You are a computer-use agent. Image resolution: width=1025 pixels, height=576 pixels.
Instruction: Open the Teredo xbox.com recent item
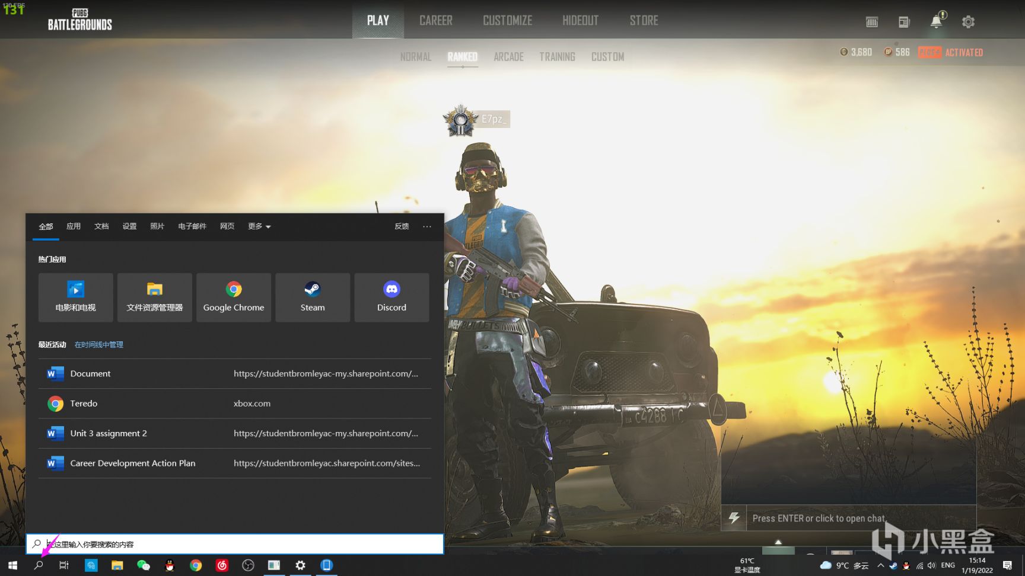point(235,404)
